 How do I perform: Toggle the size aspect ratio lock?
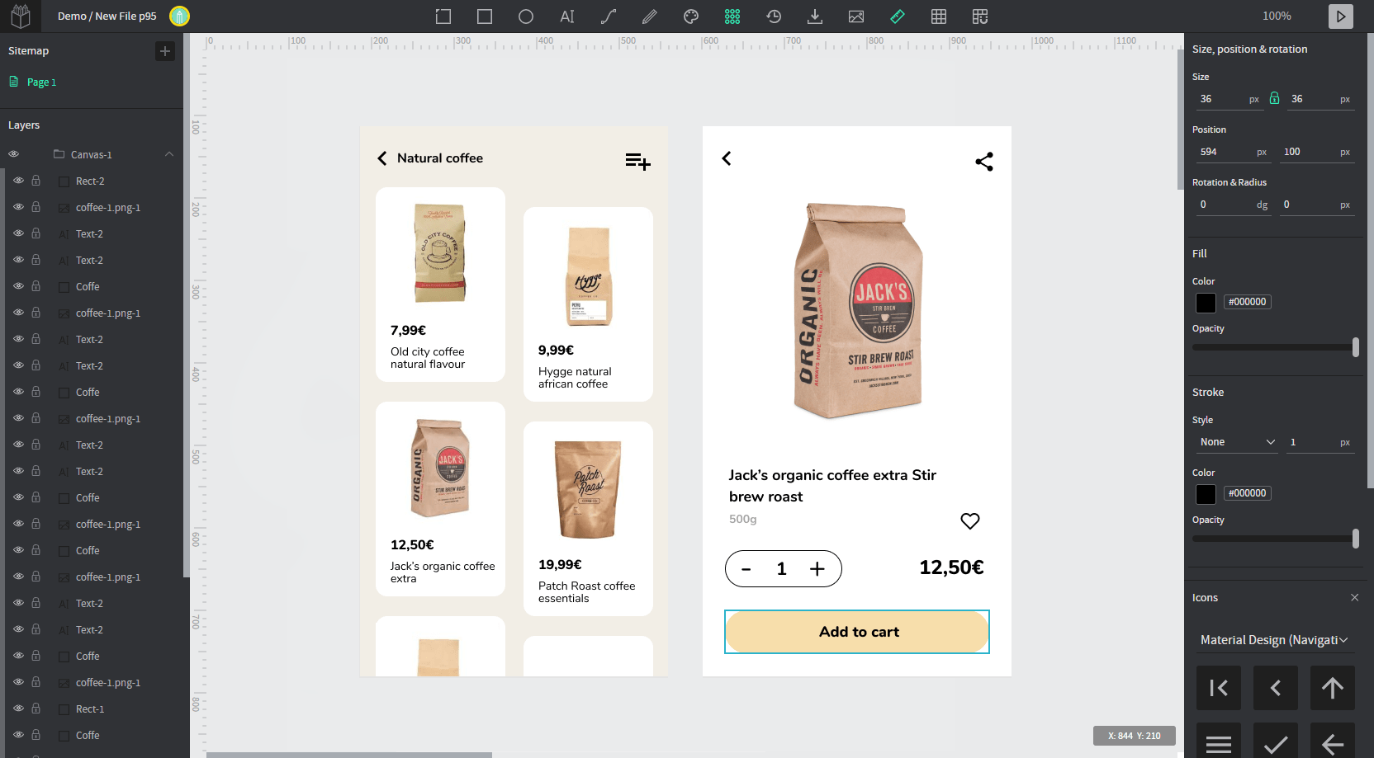coord(1274,98)
